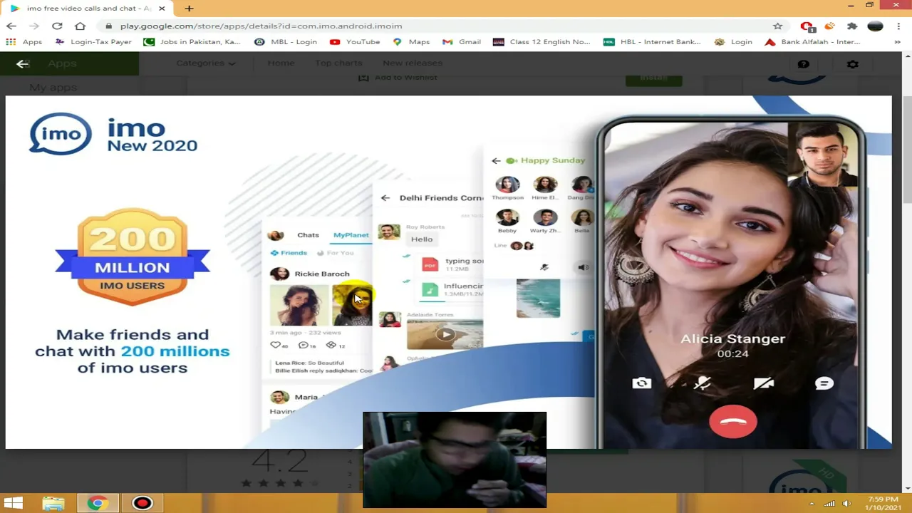Click Add to Wishlist
The width and height of the screenshot is (912, 513).
(398, 77)
